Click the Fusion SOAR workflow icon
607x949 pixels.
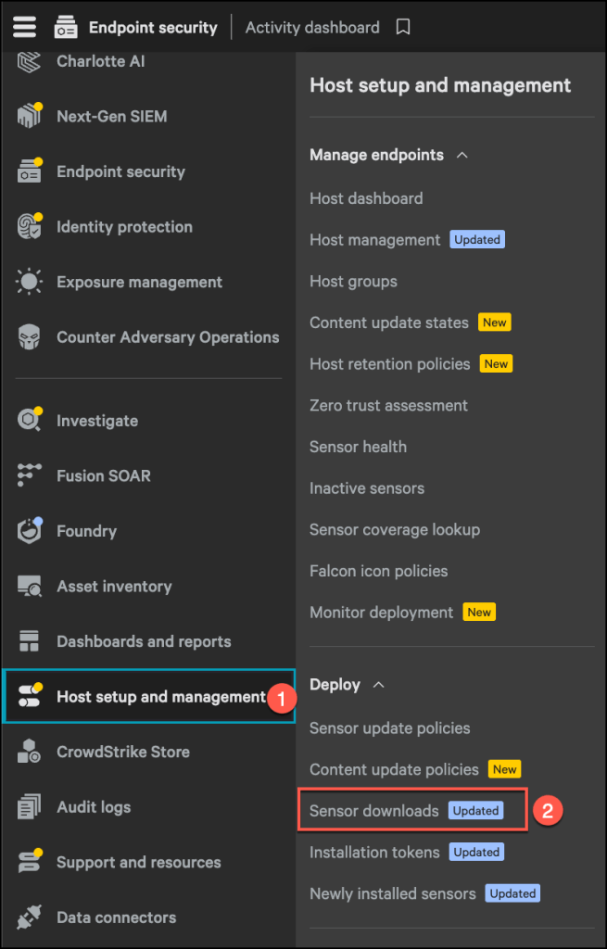(30, 475)
